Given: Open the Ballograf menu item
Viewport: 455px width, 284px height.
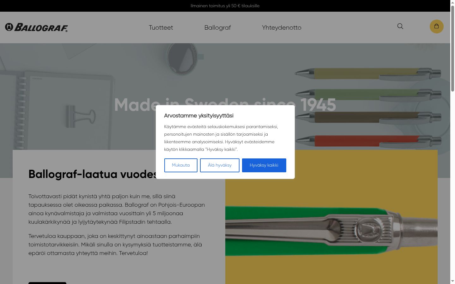Looking at the screenshot, I should [218, 27].
